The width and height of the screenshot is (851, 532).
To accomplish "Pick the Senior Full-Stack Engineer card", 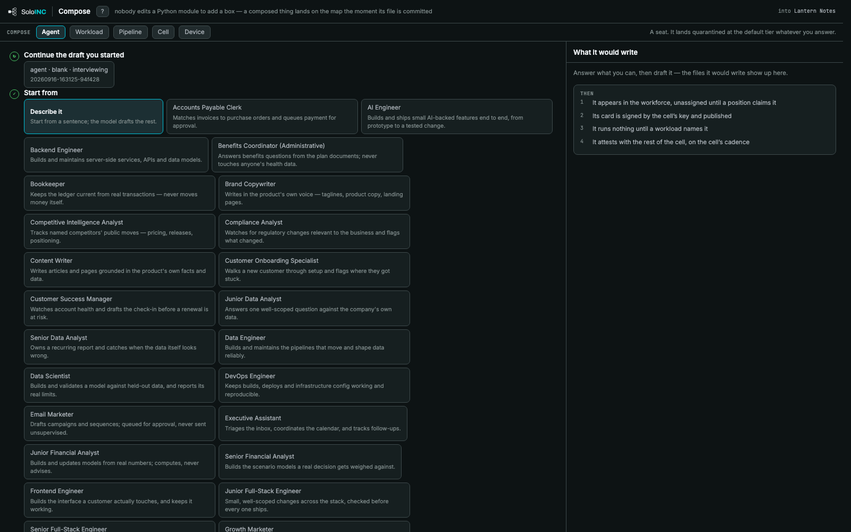I will coord(120,527).
